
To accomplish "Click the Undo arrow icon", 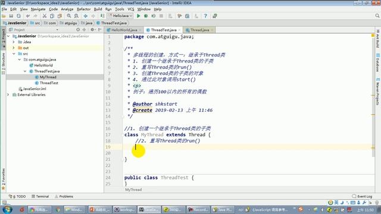I will tap(28, 16).
